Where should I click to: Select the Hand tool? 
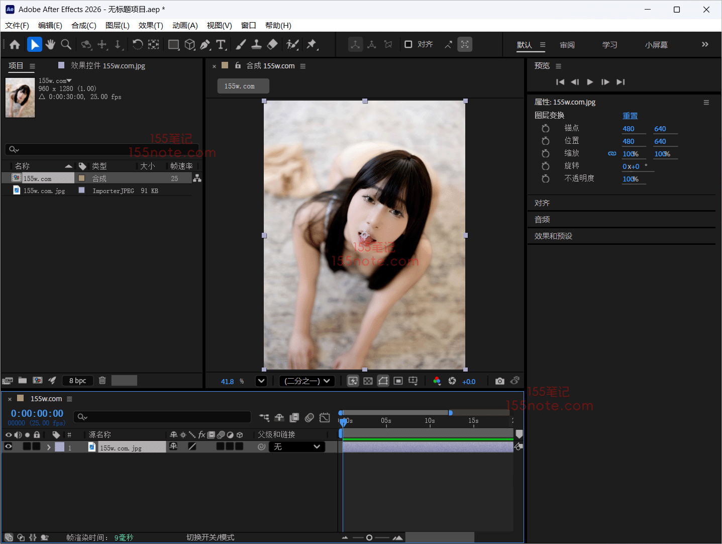point(50,45)
